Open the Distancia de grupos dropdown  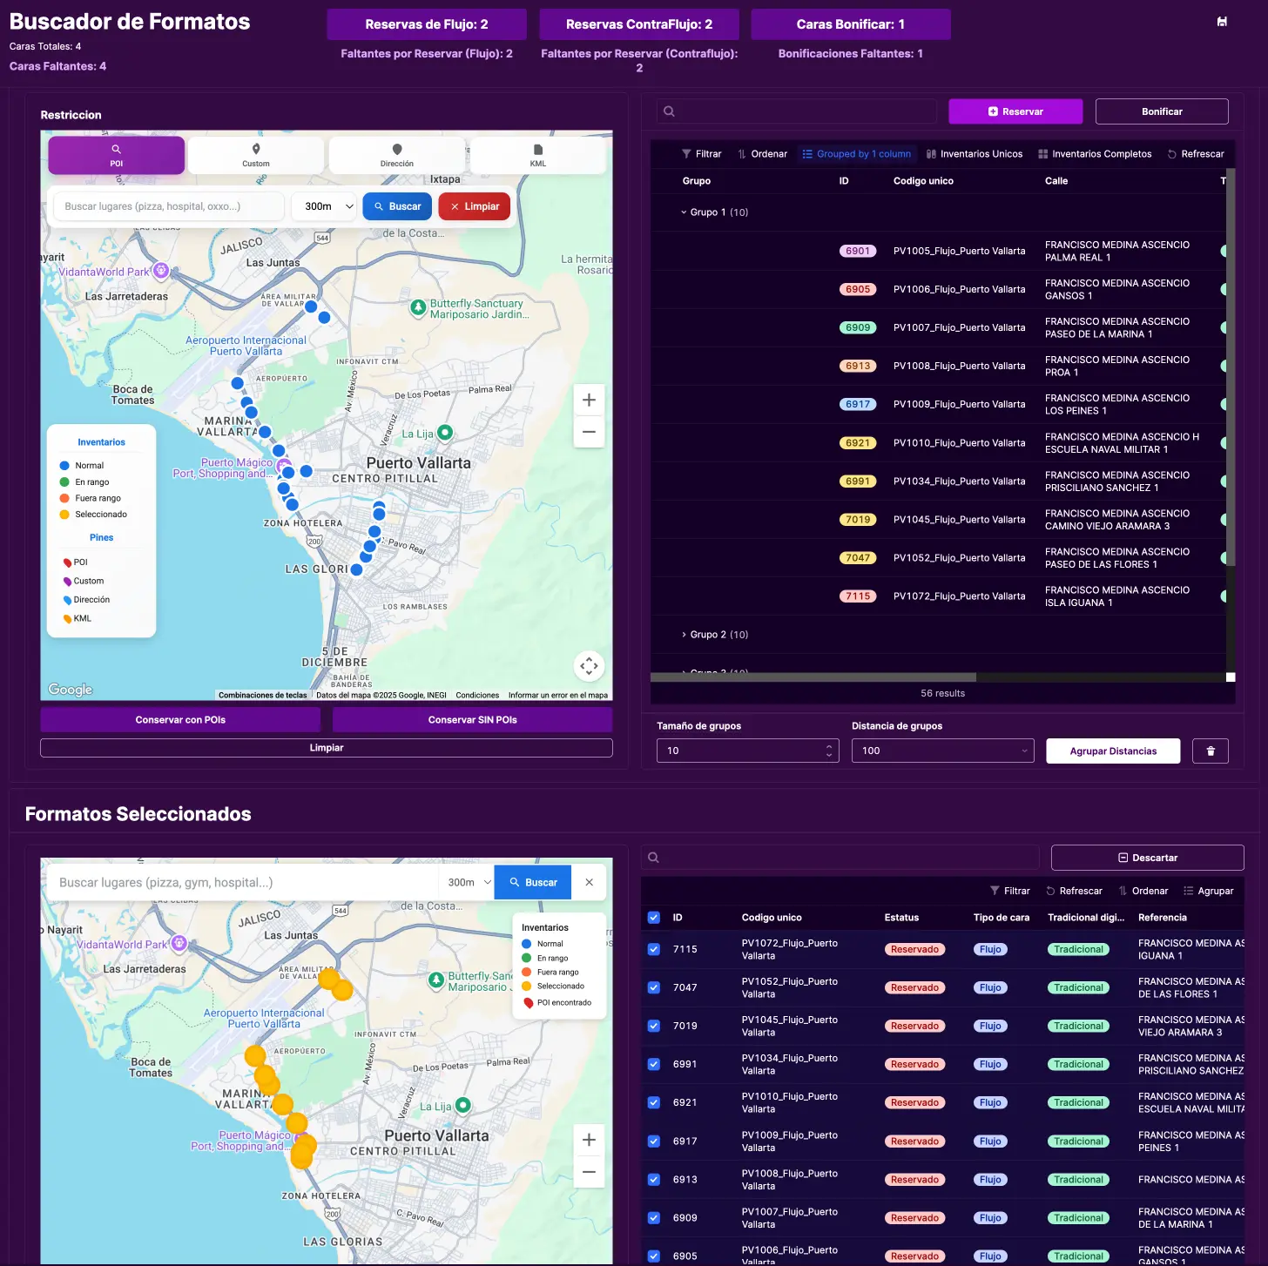coord(942,751)
